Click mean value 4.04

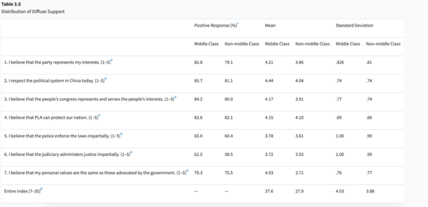point(299,81)
